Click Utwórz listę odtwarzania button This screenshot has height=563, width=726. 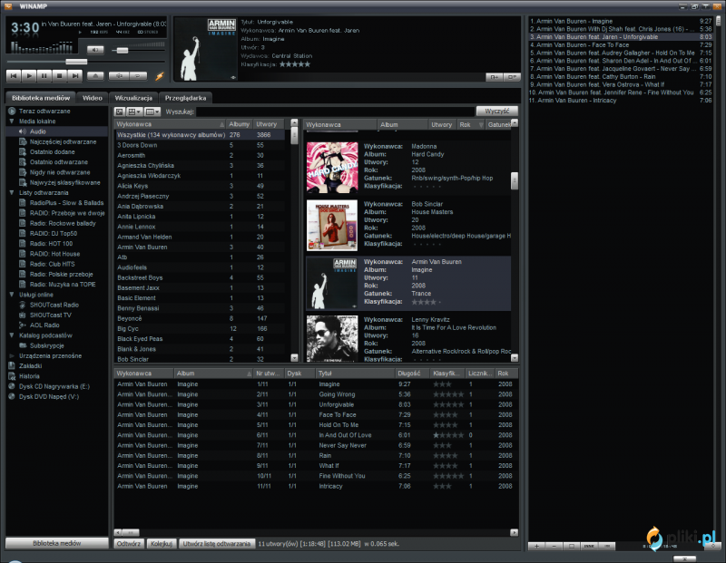point(217,544)
